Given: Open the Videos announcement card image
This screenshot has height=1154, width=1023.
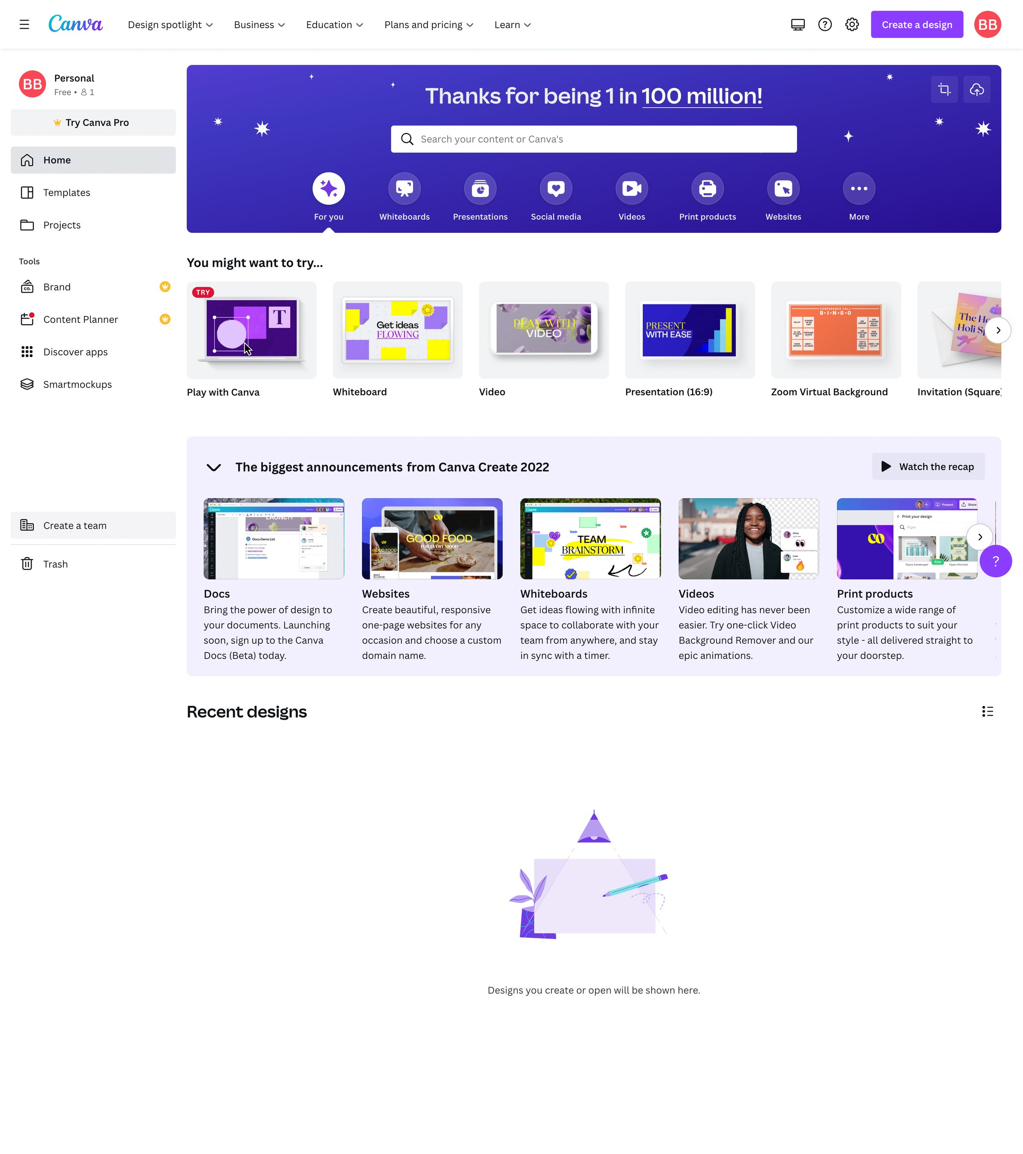Looking at the screenshot, I should (749, 539).
